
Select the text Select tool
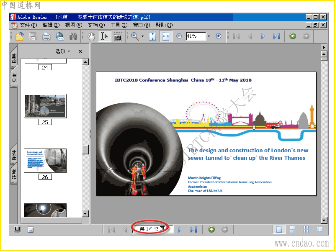pyautogui.click(x=104, y=36)
